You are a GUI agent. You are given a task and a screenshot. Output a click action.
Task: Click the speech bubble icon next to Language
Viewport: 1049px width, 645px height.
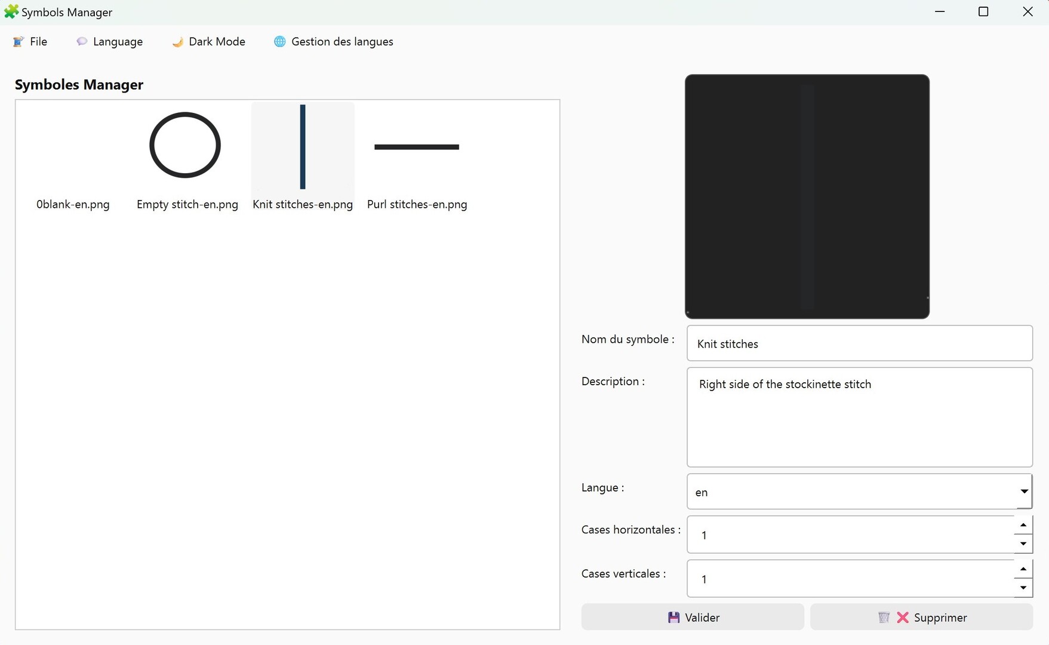click(x=81, y=41)
